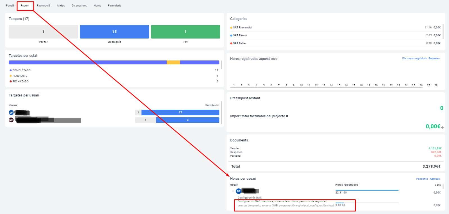Click the DF avatar in Horas per usuari
Screen dimensions: 449x214
(x=239, y=191)
